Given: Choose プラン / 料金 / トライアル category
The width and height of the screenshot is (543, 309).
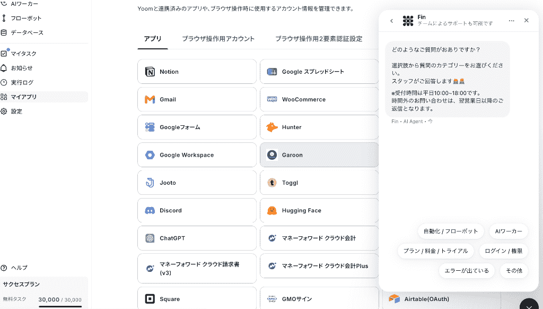Looking at the screenshot, I should 436,251.
